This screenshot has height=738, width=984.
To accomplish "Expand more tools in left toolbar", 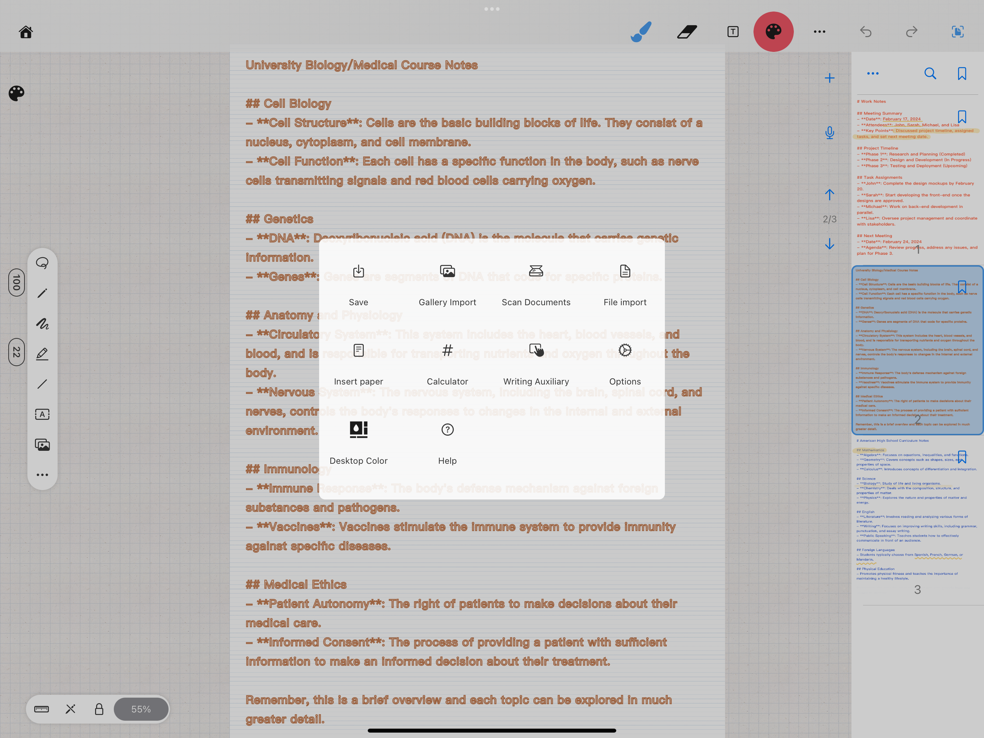I will pyautogui.click(x=42, y=475).
